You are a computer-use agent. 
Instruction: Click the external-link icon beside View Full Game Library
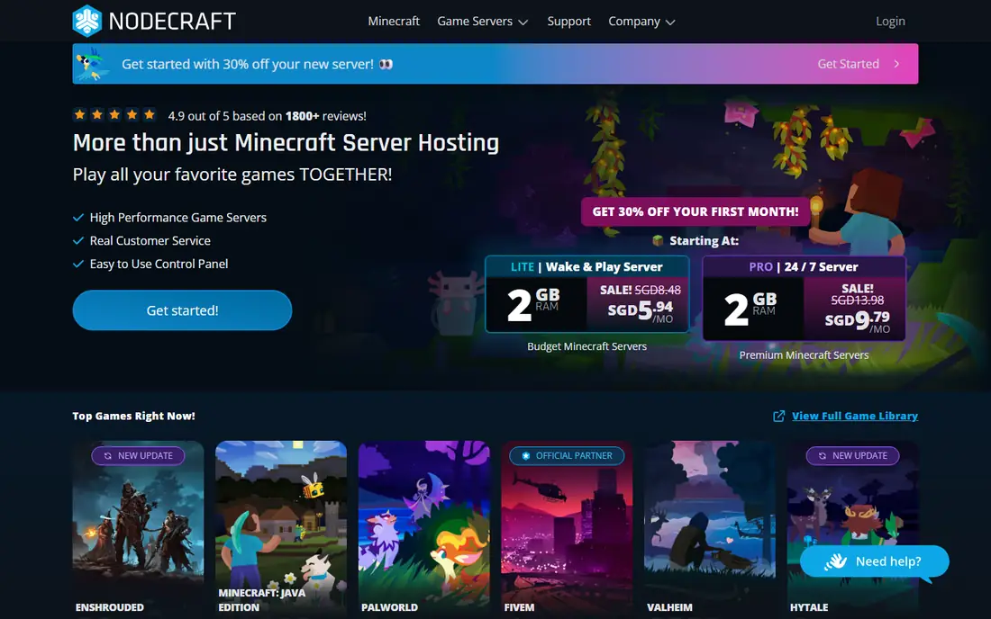click(778, 416)
